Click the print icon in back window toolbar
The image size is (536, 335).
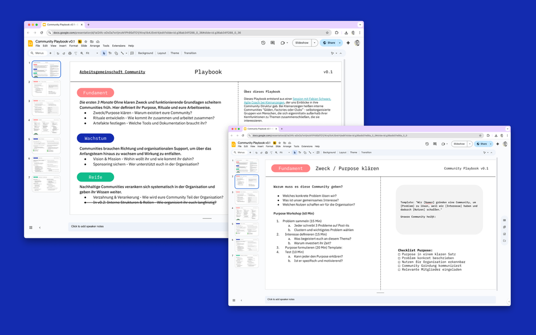[70, 53]
